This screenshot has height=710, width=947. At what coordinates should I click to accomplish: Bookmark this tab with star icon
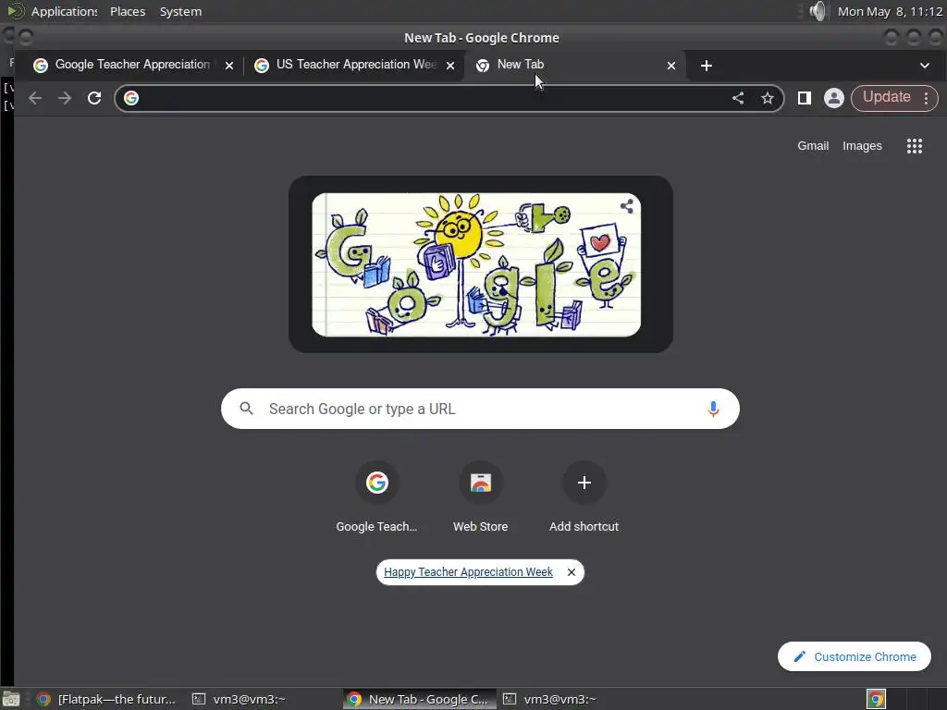click(x=767, y=98)
